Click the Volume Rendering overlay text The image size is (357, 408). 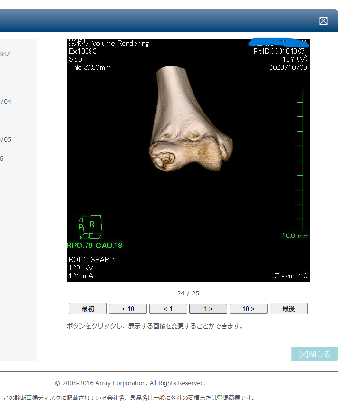[x=120, y=43]
